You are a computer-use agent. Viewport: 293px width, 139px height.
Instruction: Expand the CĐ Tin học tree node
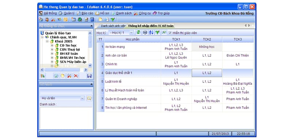(52, 45)
